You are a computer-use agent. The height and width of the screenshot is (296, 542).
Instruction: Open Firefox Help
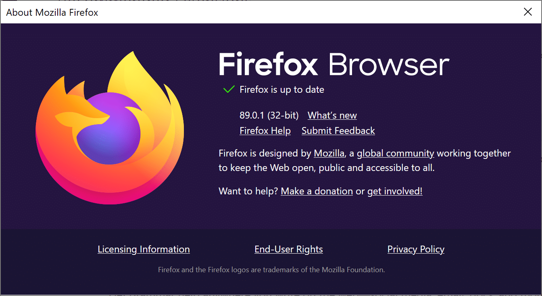pos(265,131)
